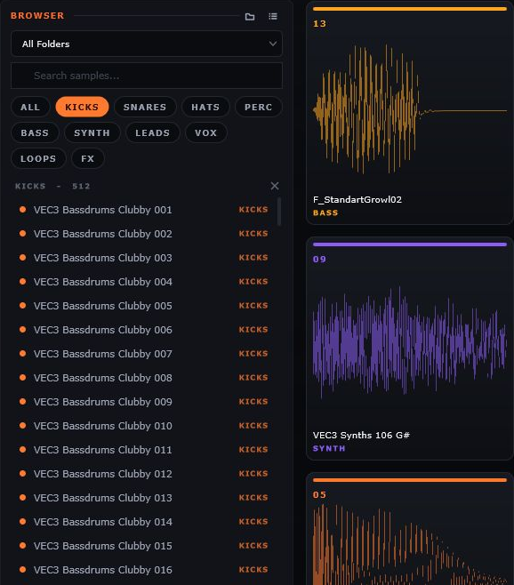The width and height of the screenshot is (514, 585).
Task: Select the LOOPS category filter
Action: [x=38, y=158]
